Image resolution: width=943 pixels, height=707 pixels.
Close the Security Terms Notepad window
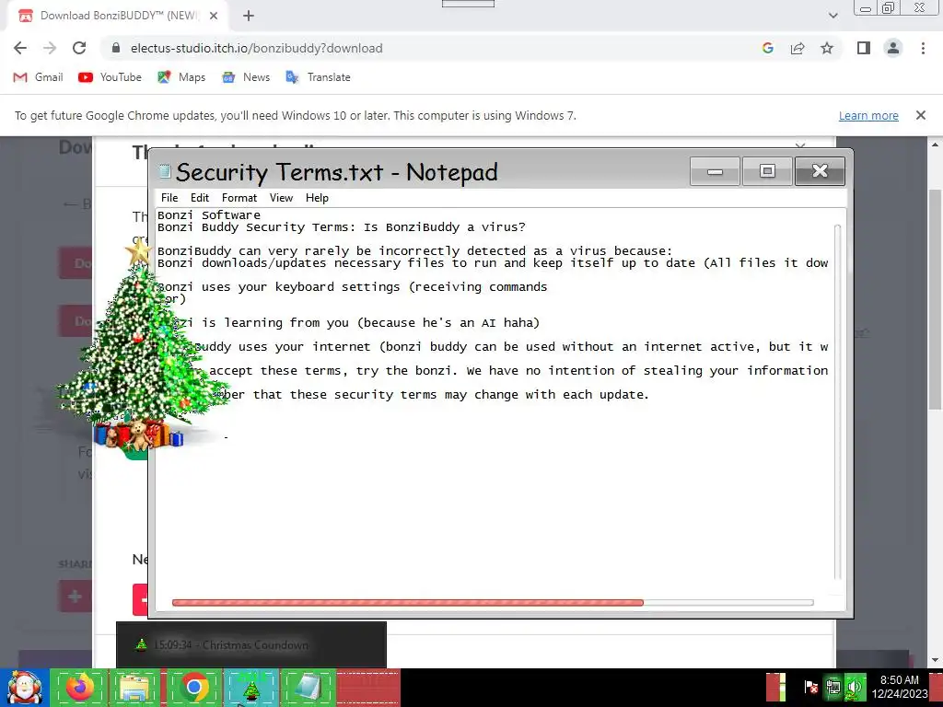(x=820, y=171)
